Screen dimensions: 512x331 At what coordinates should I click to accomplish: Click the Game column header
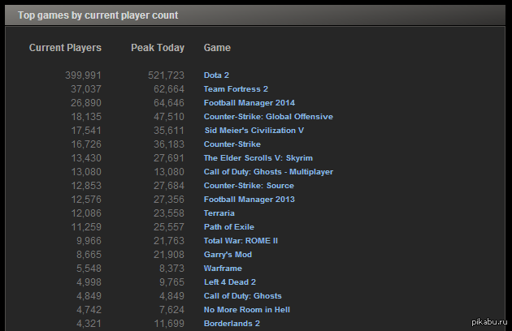(x=217, y=48)
